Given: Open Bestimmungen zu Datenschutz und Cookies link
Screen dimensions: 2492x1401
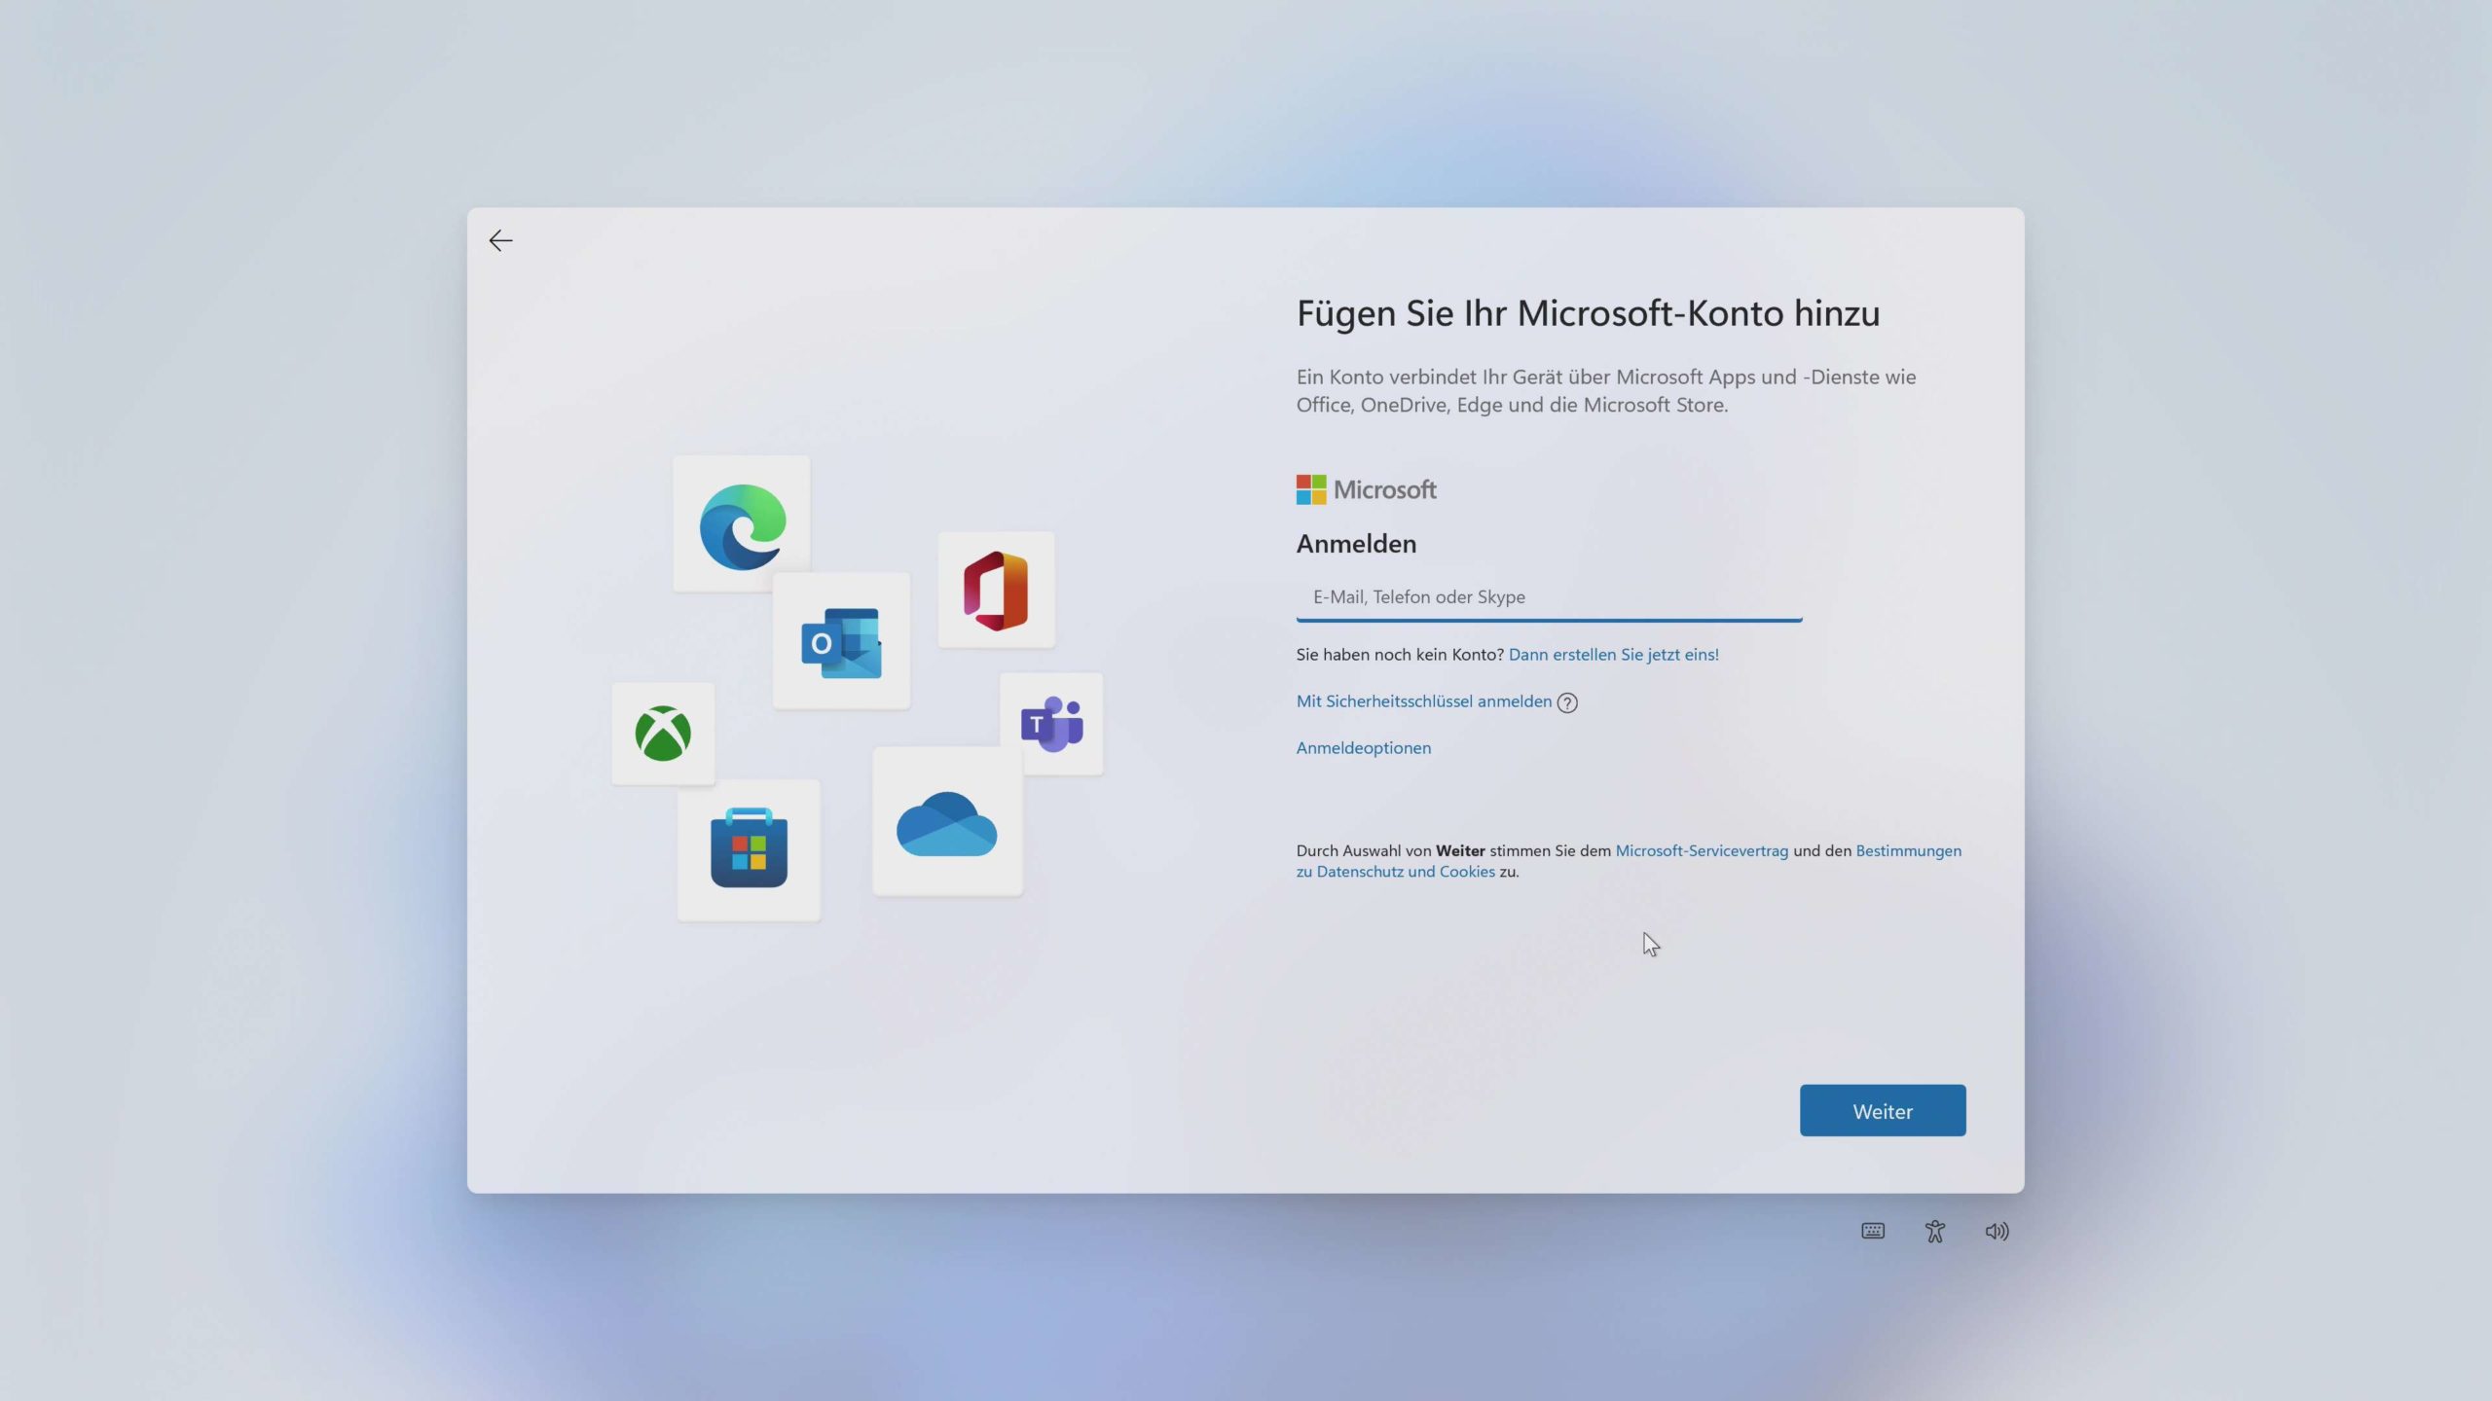Looking at the screenshot, I should (x=1908, y=850).
